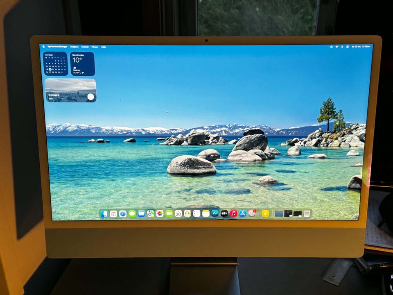Viewport: 393px width, 295px height.
Task: Open the Messages app in dock
Action: pos(132,214)
